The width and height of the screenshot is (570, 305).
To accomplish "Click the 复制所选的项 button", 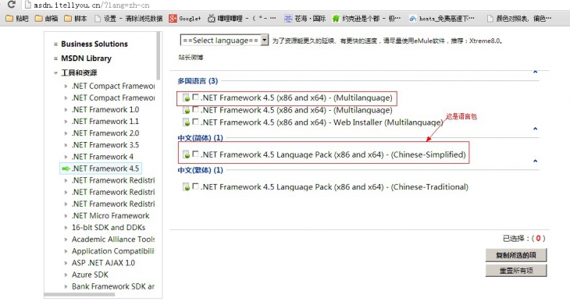I will point(516,255).
